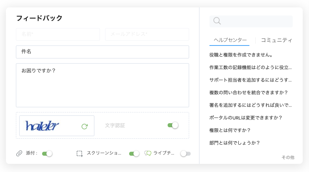The height and width of the screenshot is (172, 309).
Task: Focus the 件名 subject field
Action: 103,52
